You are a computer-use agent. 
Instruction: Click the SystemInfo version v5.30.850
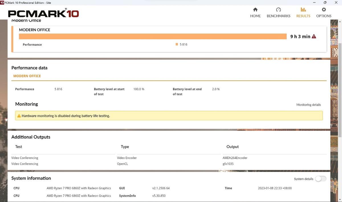159,196
